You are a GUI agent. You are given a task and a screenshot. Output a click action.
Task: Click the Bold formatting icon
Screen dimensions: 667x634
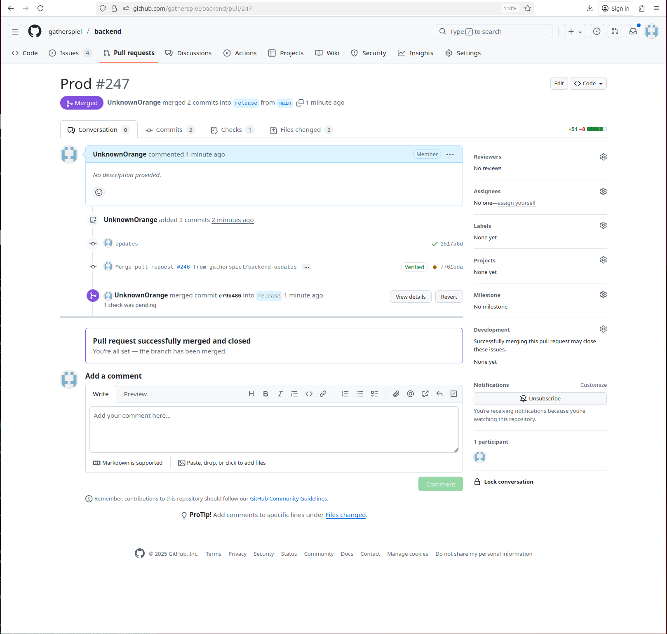point(265,394)
